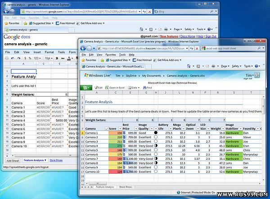Select column S header in Excel sheet
This screenshot has height=199, width=270.
(234, 93)
